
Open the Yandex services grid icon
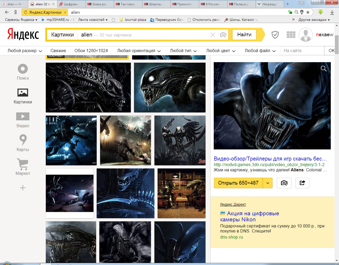(291, 35)
